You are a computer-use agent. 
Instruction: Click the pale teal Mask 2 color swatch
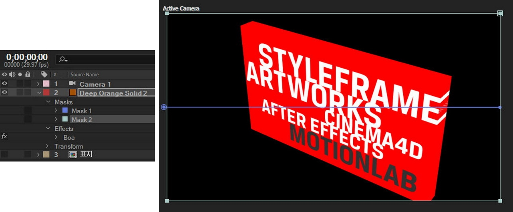coord(65,119)
